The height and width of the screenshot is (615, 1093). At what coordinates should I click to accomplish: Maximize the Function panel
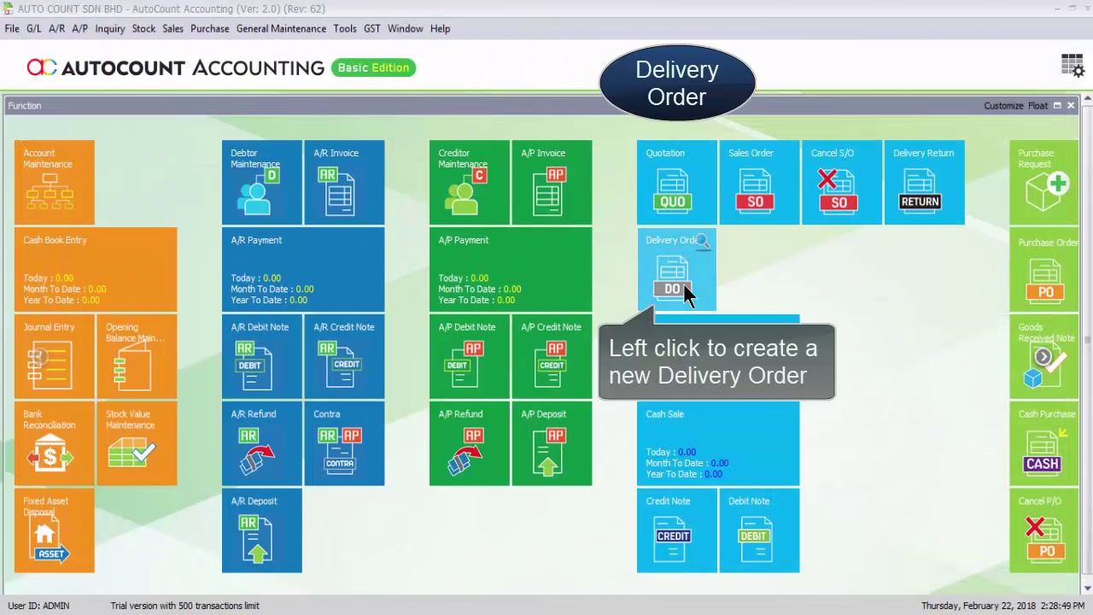pyautogui.click(x=1057, y=106)
